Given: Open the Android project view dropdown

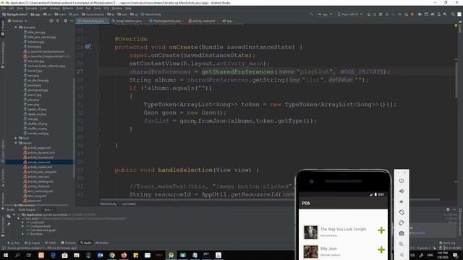Looking at the screenshot, I should click(17, 21).
